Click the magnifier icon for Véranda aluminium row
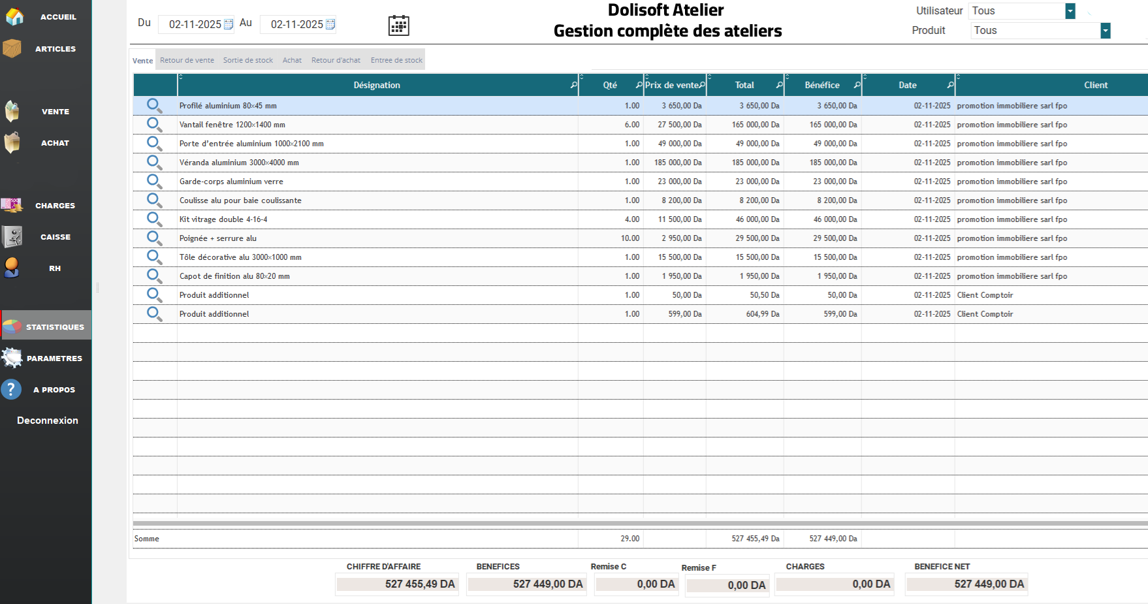This screenshot has width=1148, height=604. 154,162
